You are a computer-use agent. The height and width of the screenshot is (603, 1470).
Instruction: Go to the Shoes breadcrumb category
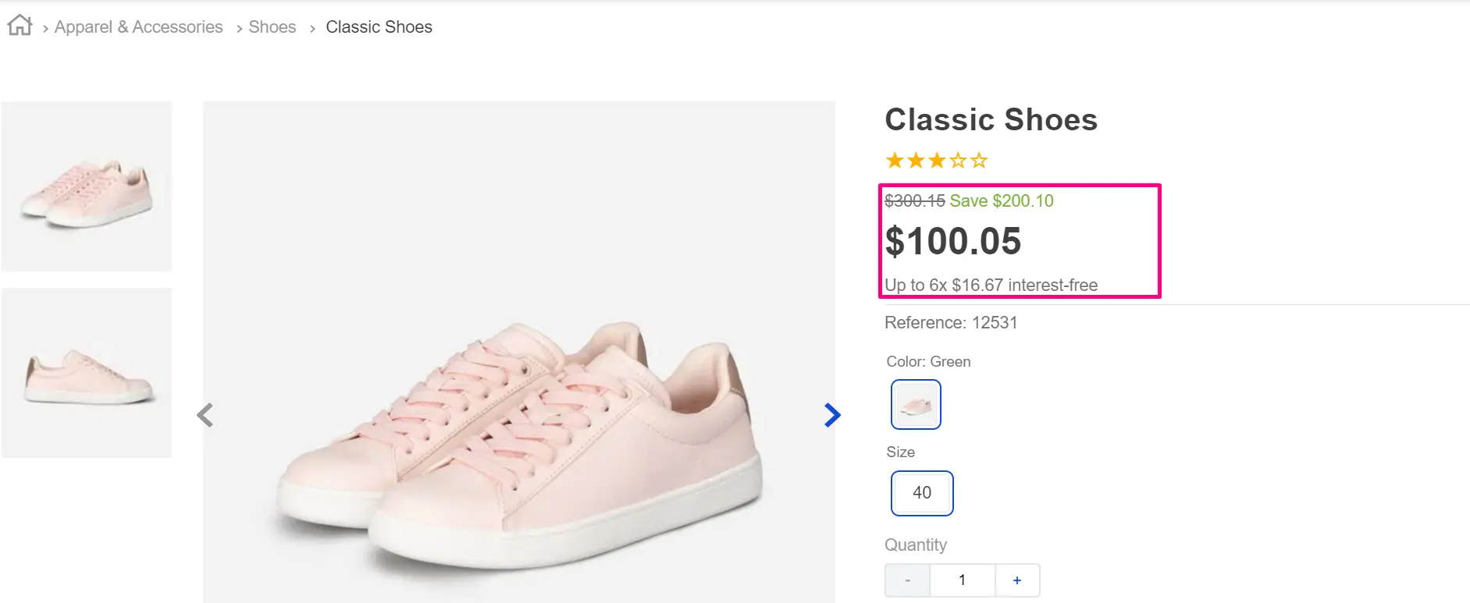click(x=272, y=27)
